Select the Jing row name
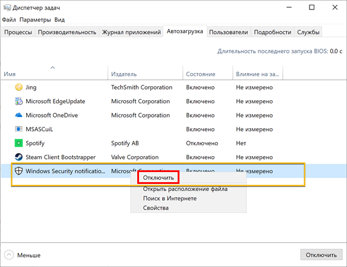The width and height of the screenshot is (347, 267). click(x=31, y=87)
